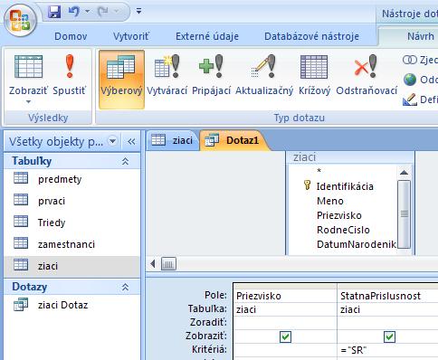438x360 pixels.
Task: Click the Office button logo
Action: 20,20
